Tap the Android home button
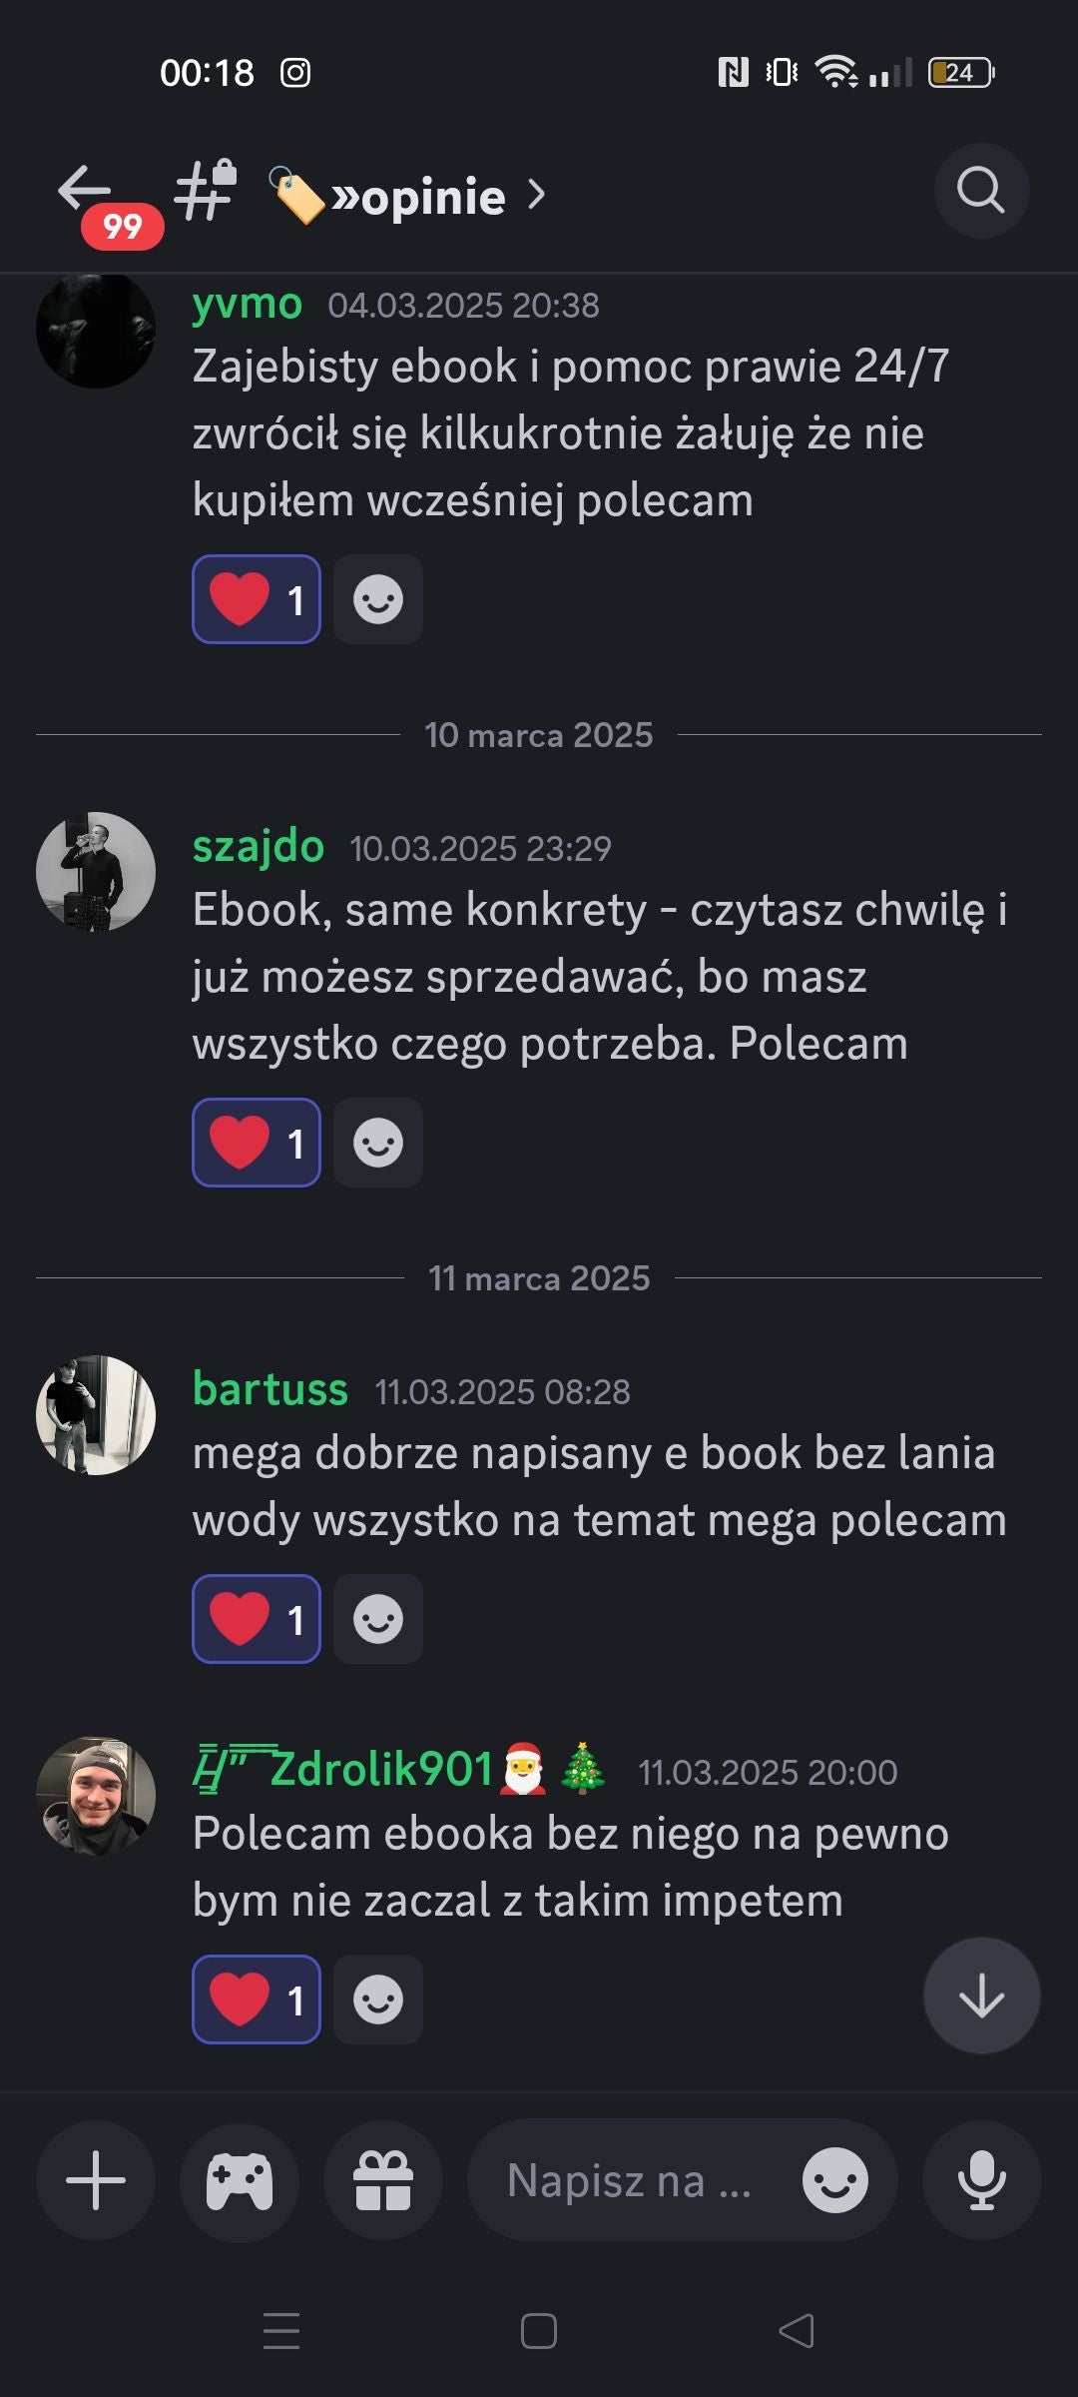This screenshot has height=2397, width=1078. tap(539, 2331)
